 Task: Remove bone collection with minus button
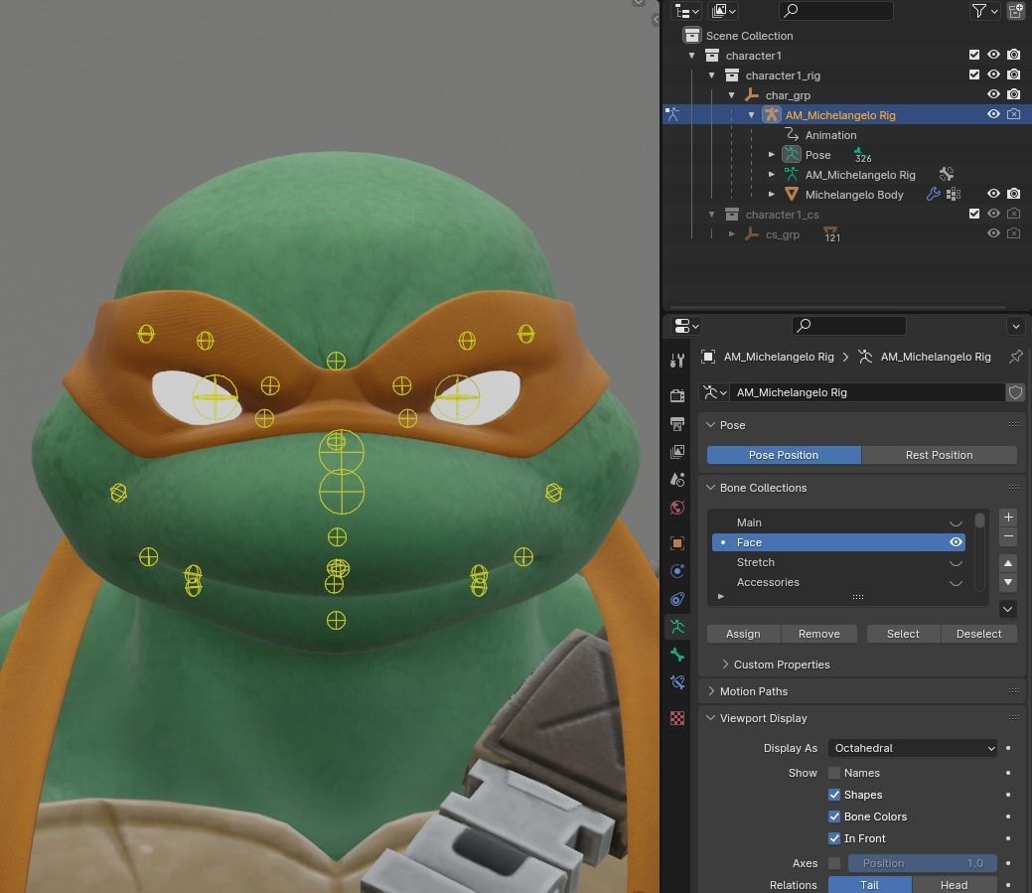(x=1007, y=537)
